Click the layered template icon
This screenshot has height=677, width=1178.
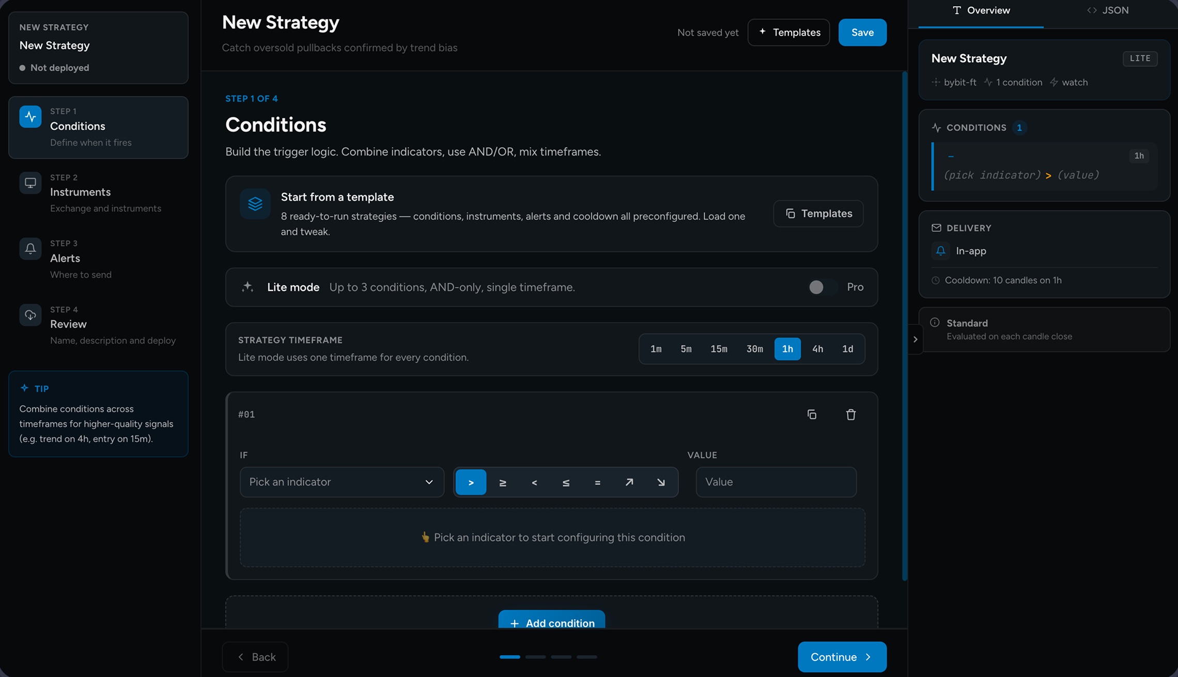tap(255, 204)
